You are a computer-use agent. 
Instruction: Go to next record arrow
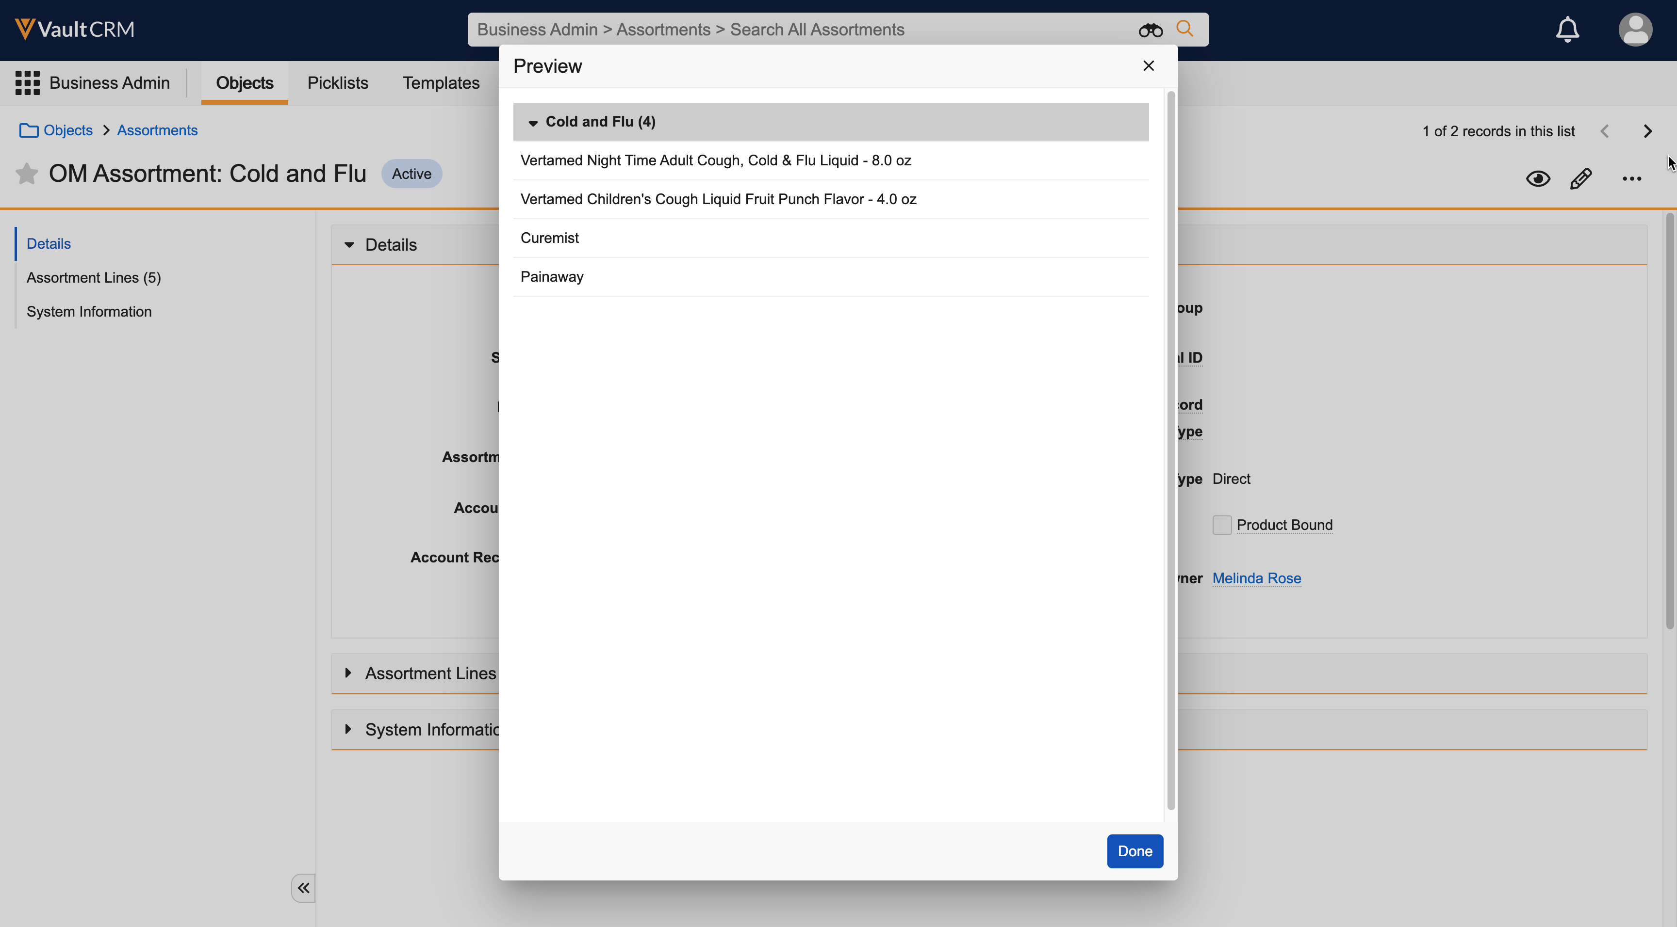click(x=1647, y=131)
